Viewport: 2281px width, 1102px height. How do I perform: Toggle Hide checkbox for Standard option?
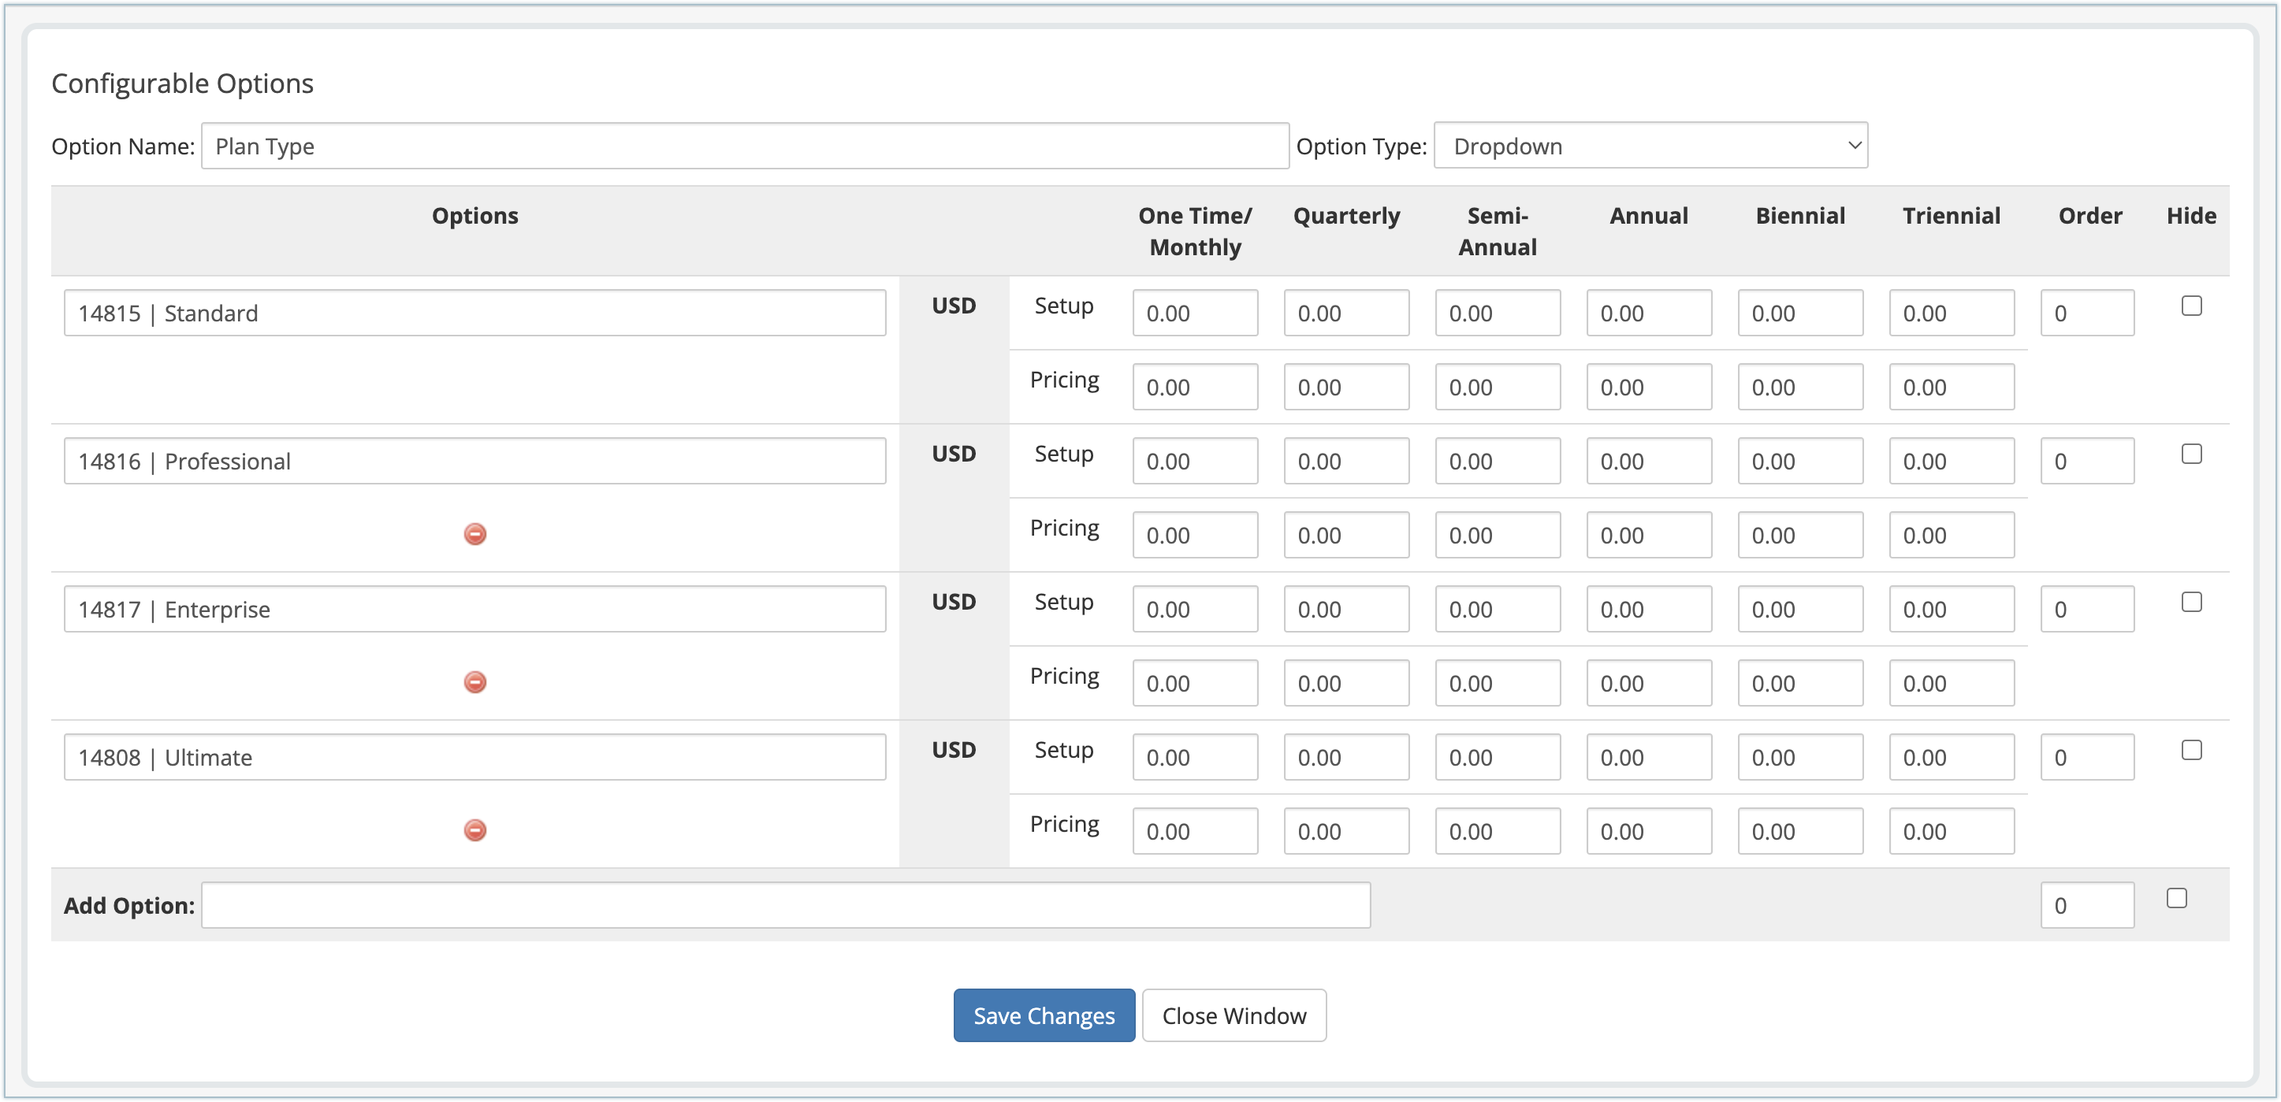[x=2190, y=306]
